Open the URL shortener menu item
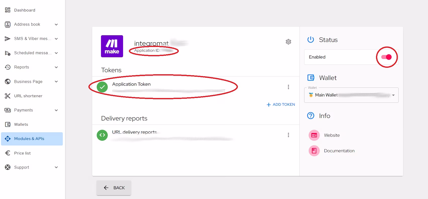Screen dimensions: 428x199 click(32, 96)
